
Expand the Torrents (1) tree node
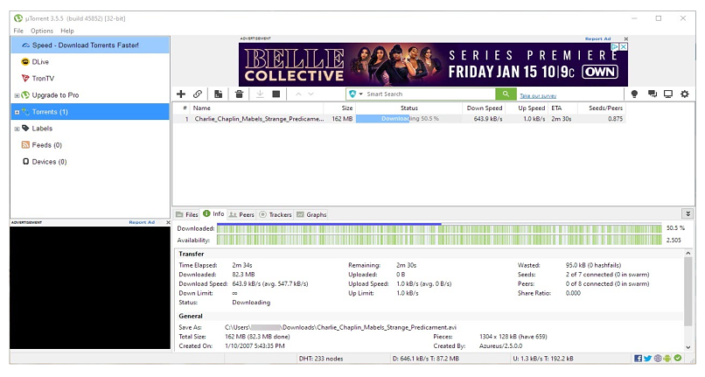(x=17, y=112)
